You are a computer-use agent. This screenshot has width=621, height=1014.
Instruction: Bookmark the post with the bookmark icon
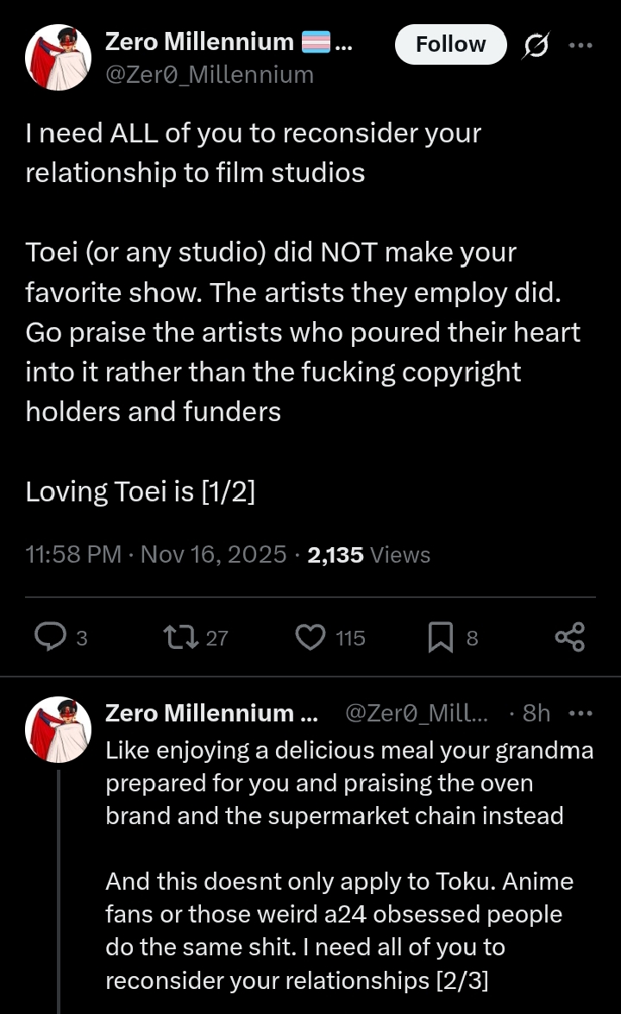(441, 637)
